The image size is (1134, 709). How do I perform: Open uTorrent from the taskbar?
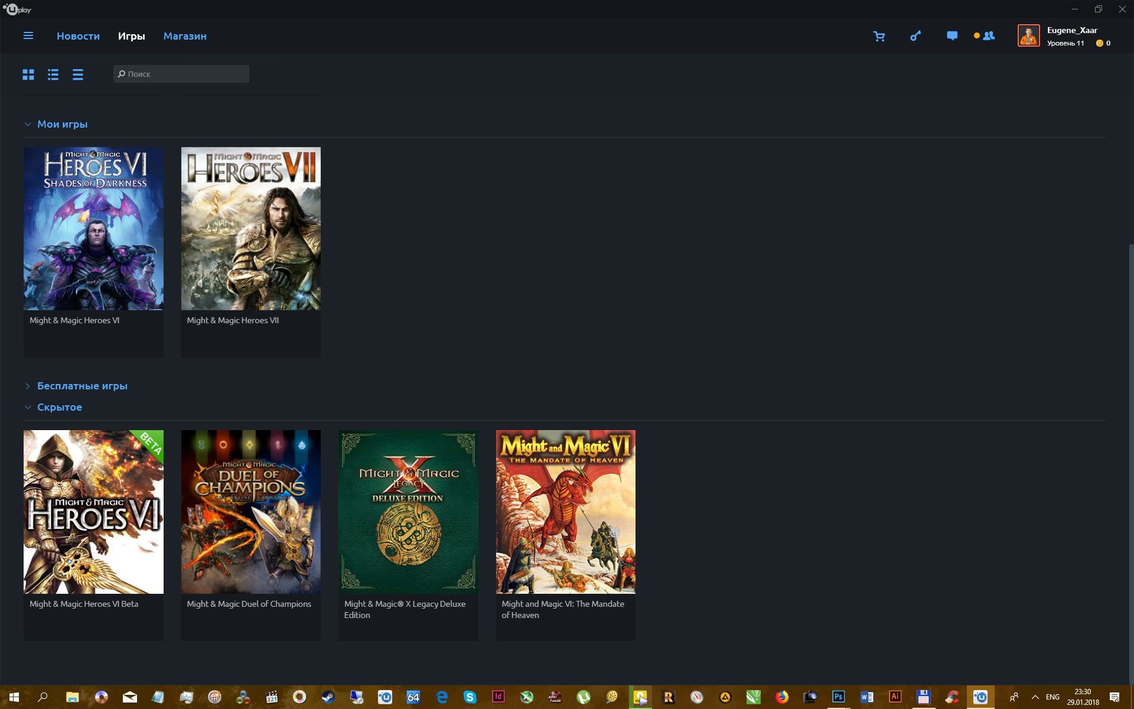(x=584, y=697)
